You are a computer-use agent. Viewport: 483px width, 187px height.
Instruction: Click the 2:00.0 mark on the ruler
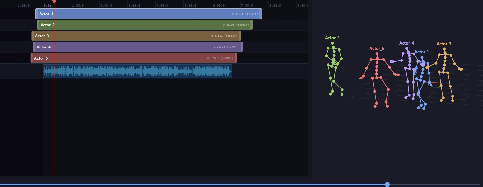click(x=106, y=6)
